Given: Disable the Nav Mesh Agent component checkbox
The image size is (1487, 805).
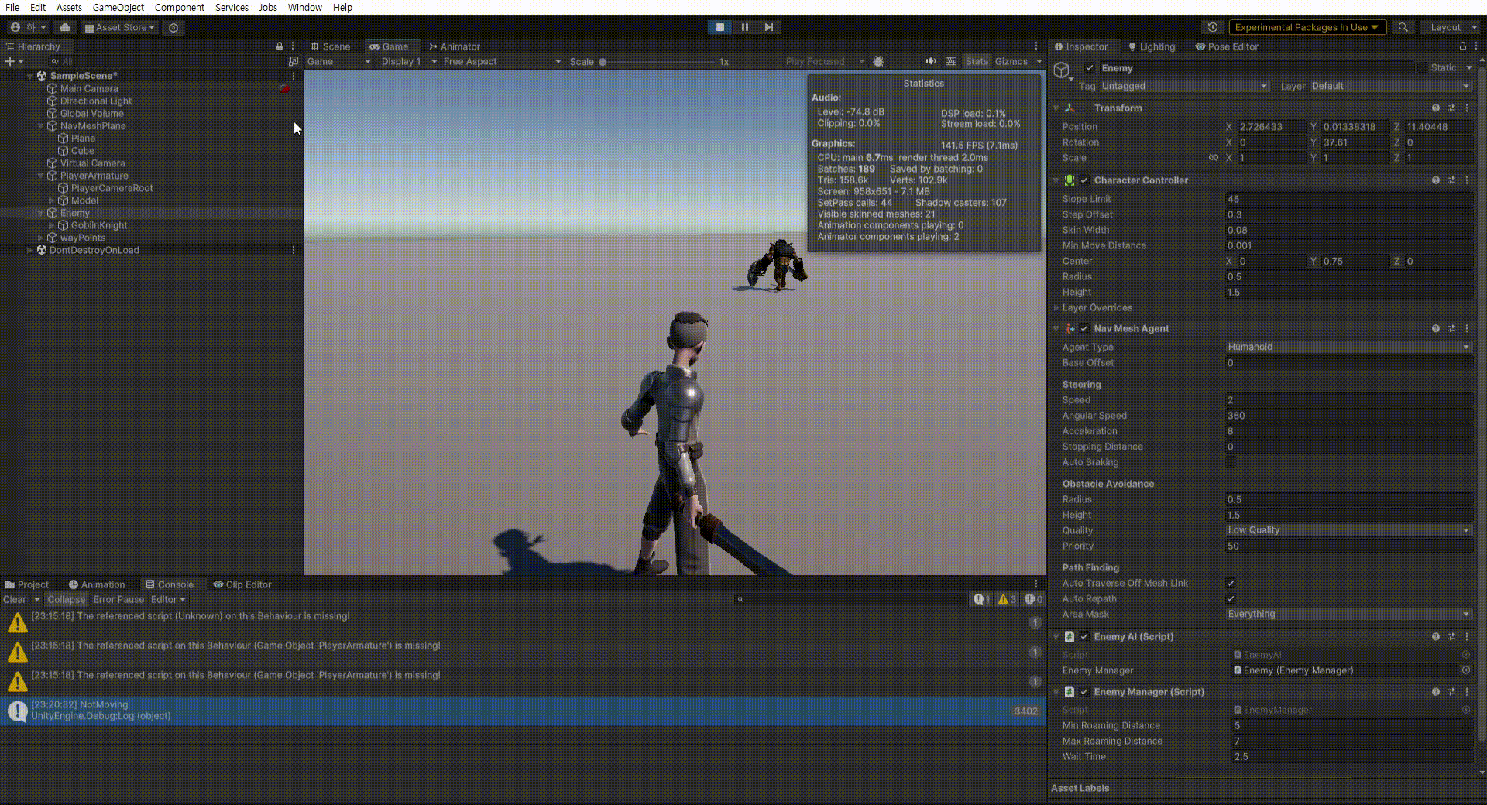Looking at the screenshot, I should 1084,329.
